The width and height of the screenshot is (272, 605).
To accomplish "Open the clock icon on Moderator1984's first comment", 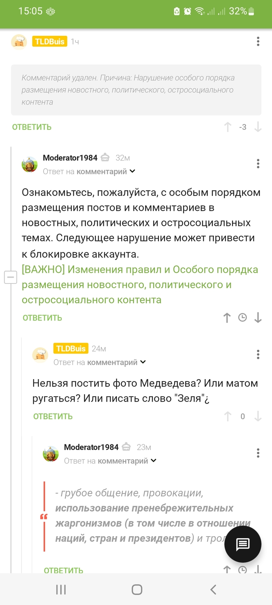I will point(242,318).
